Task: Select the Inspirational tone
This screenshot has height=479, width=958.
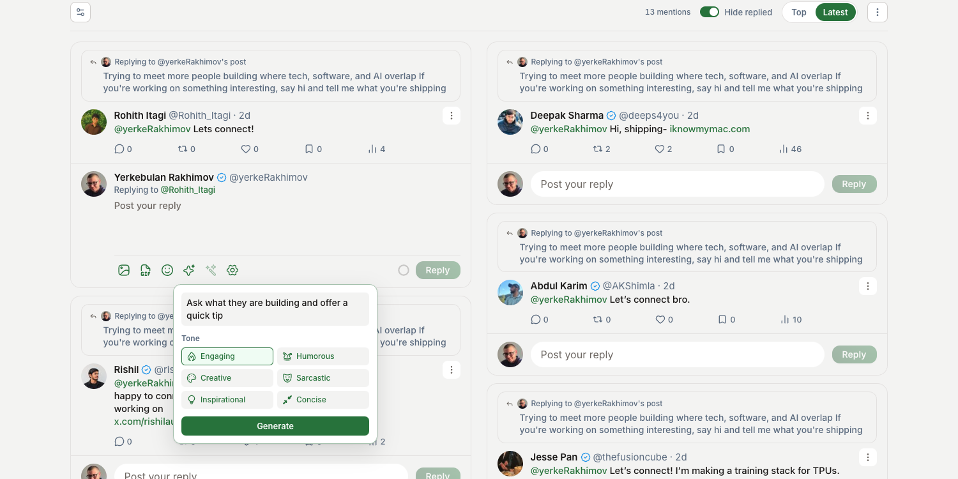Action: point(227,400)
